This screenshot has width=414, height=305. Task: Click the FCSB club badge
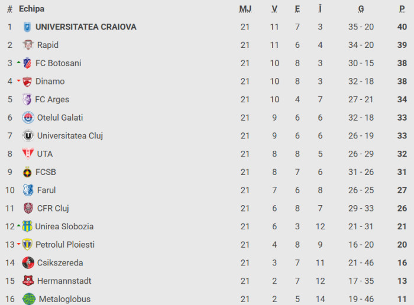point(27,172)
